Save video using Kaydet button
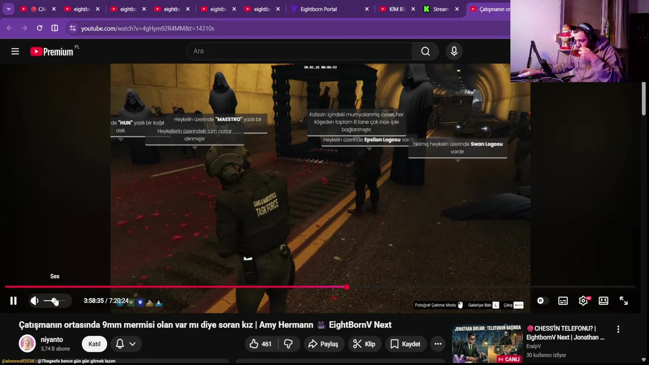 pyautogui.click(x=405, y=344)
